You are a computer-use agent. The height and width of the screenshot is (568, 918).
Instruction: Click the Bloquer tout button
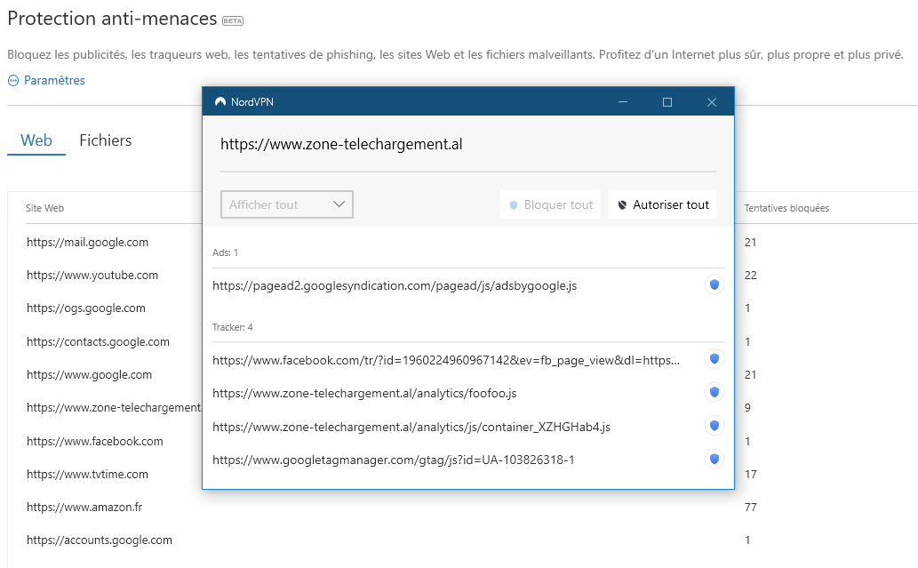[x=550, y=204]
